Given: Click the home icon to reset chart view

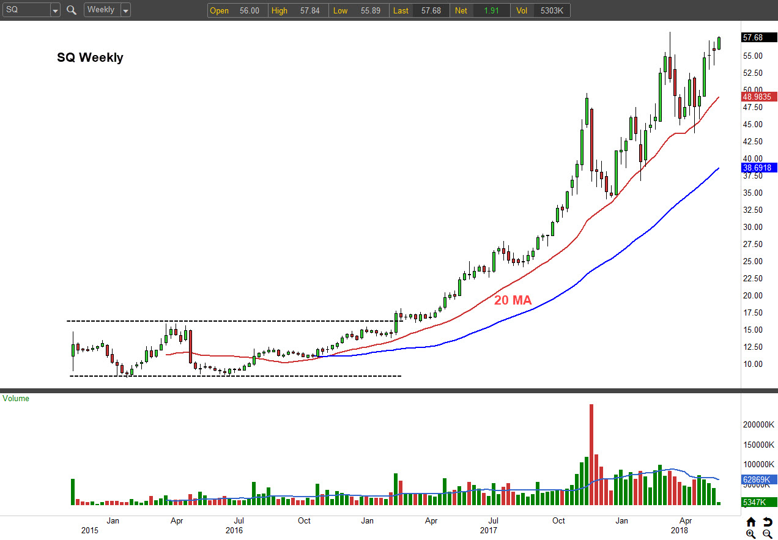Looking at the screenshot, I should [x=751, y=522].
